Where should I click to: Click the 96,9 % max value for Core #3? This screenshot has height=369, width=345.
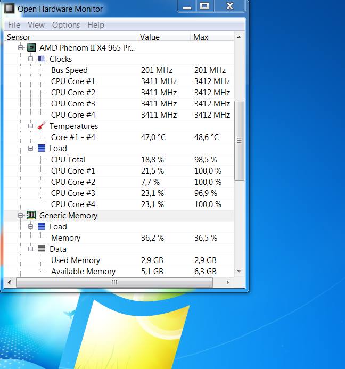coord(206,193)
